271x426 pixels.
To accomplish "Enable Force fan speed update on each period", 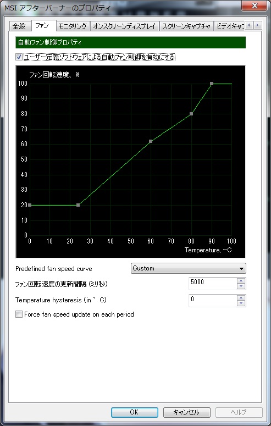I will pyautogui.click(x=19, y=314).
